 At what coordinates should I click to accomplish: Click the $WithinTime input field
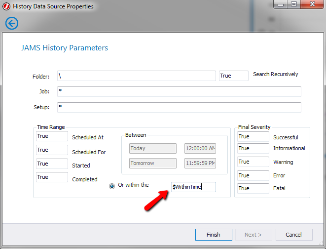click(x=193, y=187)
